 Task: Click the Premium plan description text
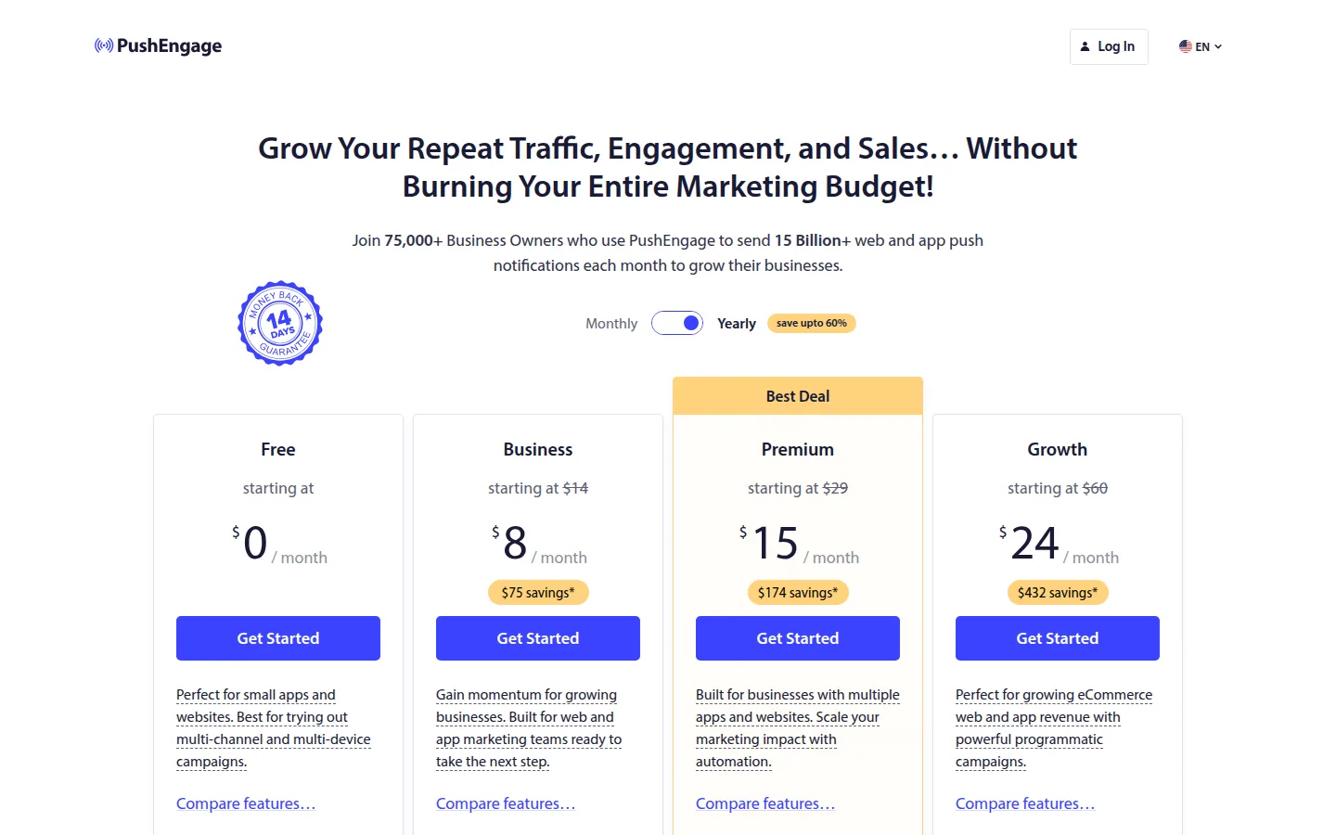(798, 728)
